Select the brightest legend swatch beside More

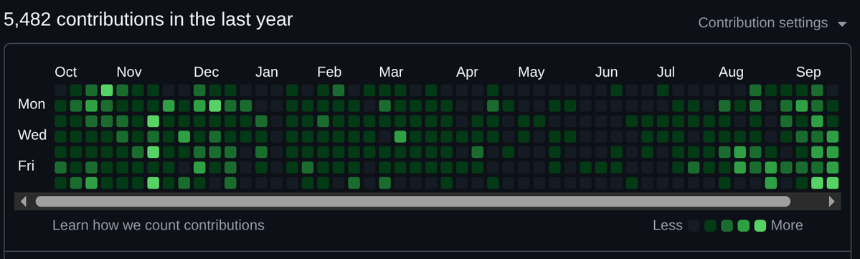pos(760,225)
